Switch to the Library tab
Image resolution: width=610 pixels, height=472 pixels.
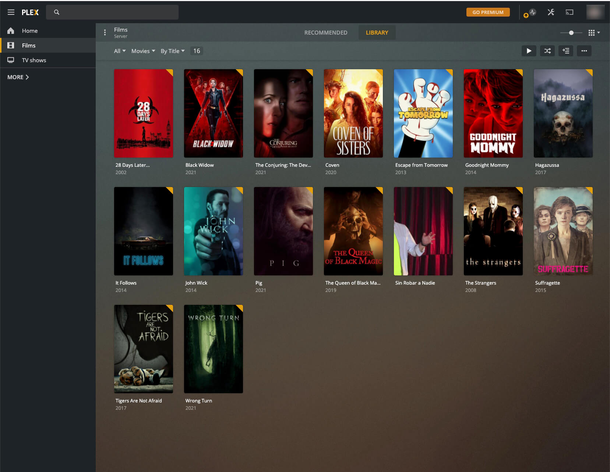377,32
